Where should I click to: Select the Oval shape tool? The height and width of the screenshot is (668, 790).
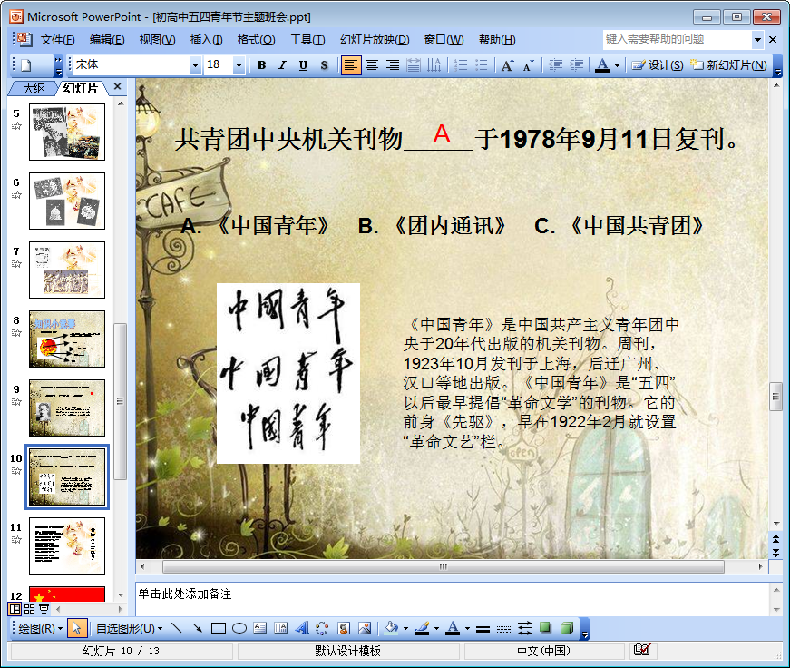click(239, 628)
